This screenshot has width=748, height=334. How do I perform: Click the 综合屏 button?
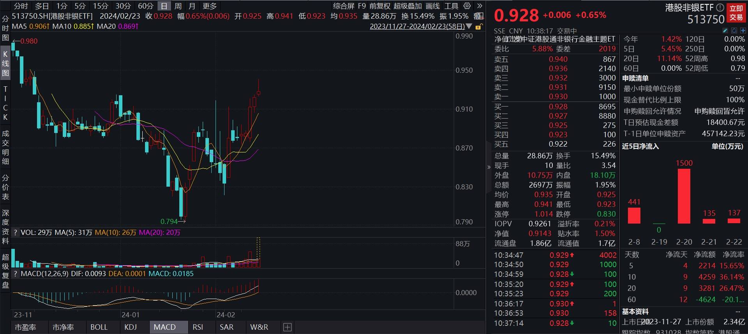pos(343,6)
